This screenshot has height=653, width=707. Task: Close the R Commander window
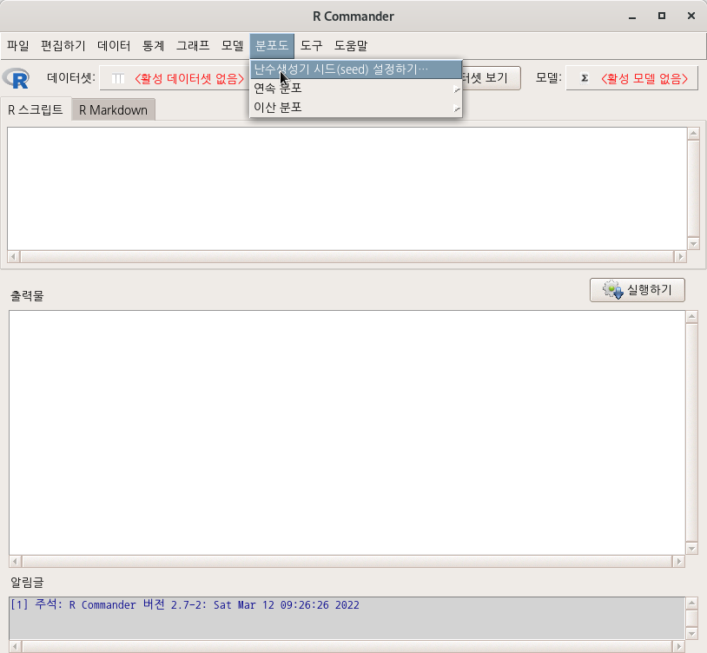click(690, 16)
